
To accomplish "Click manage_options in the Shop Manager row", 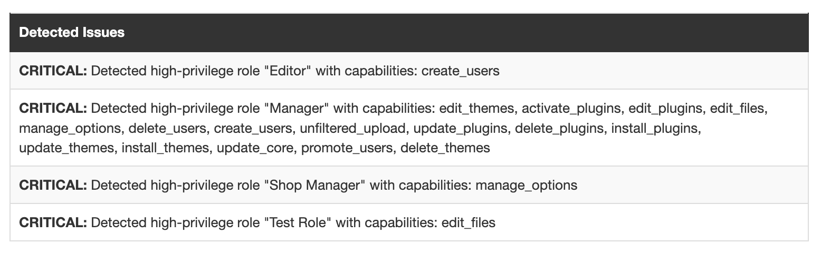I will tap(527, 186).
